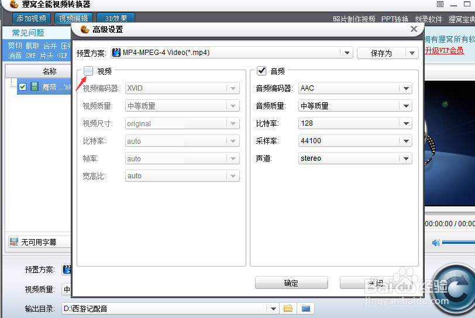The height and width of the screenshot is (318, 475).
Task: Click the film icon of the 舞帝 file
Action: [x=35, y=87]
